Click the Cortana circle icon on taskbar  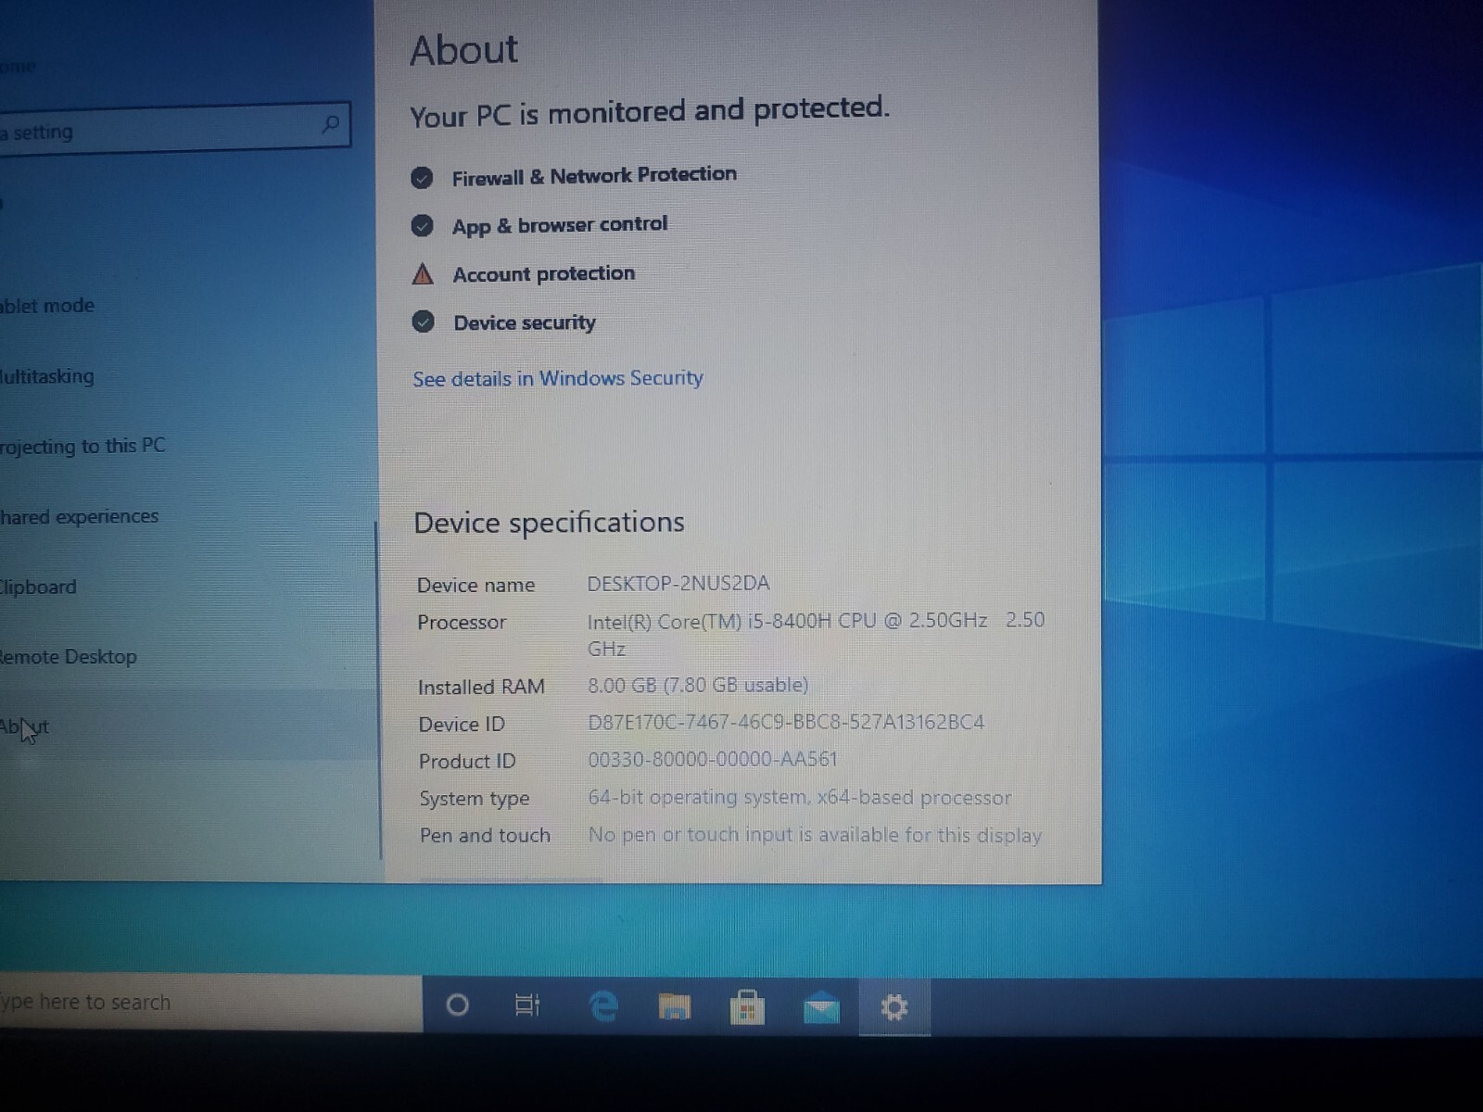coord(457,1005)
